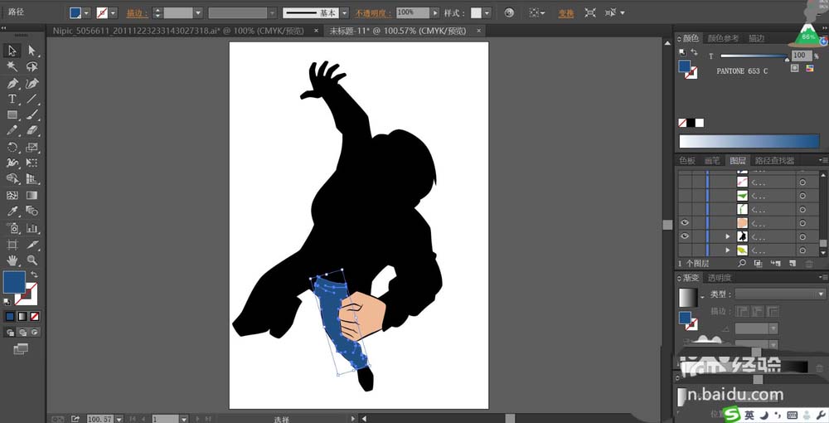Show the hidden pink stroke layer

coord(685,182)
